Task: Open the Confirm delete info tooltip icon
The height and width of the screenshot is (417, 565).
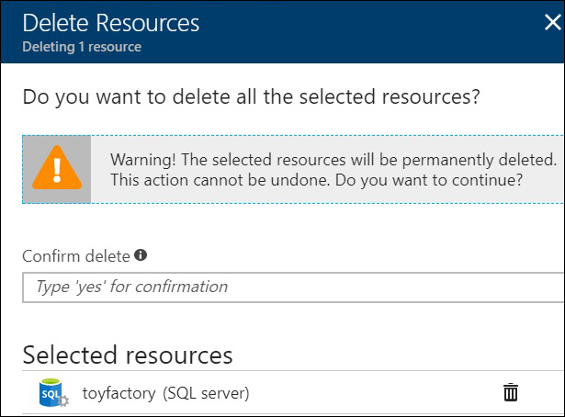Action: point(141,255)
